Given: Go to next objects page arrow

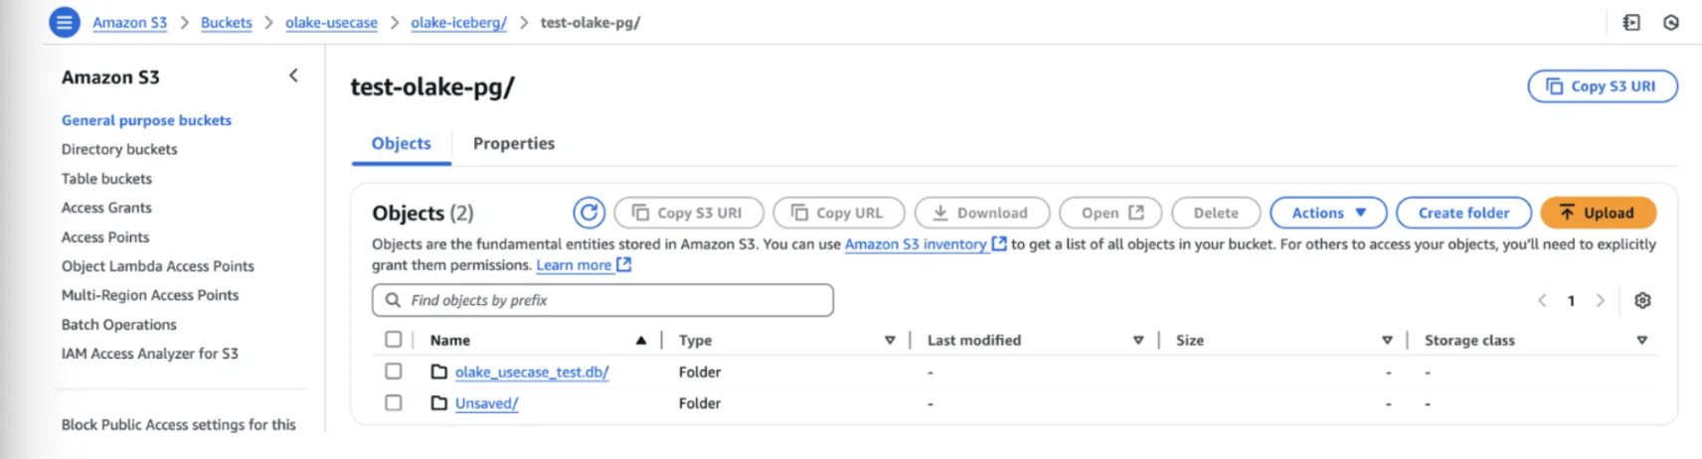Looking at the screenshot, I should click(x=1601, y=300).
